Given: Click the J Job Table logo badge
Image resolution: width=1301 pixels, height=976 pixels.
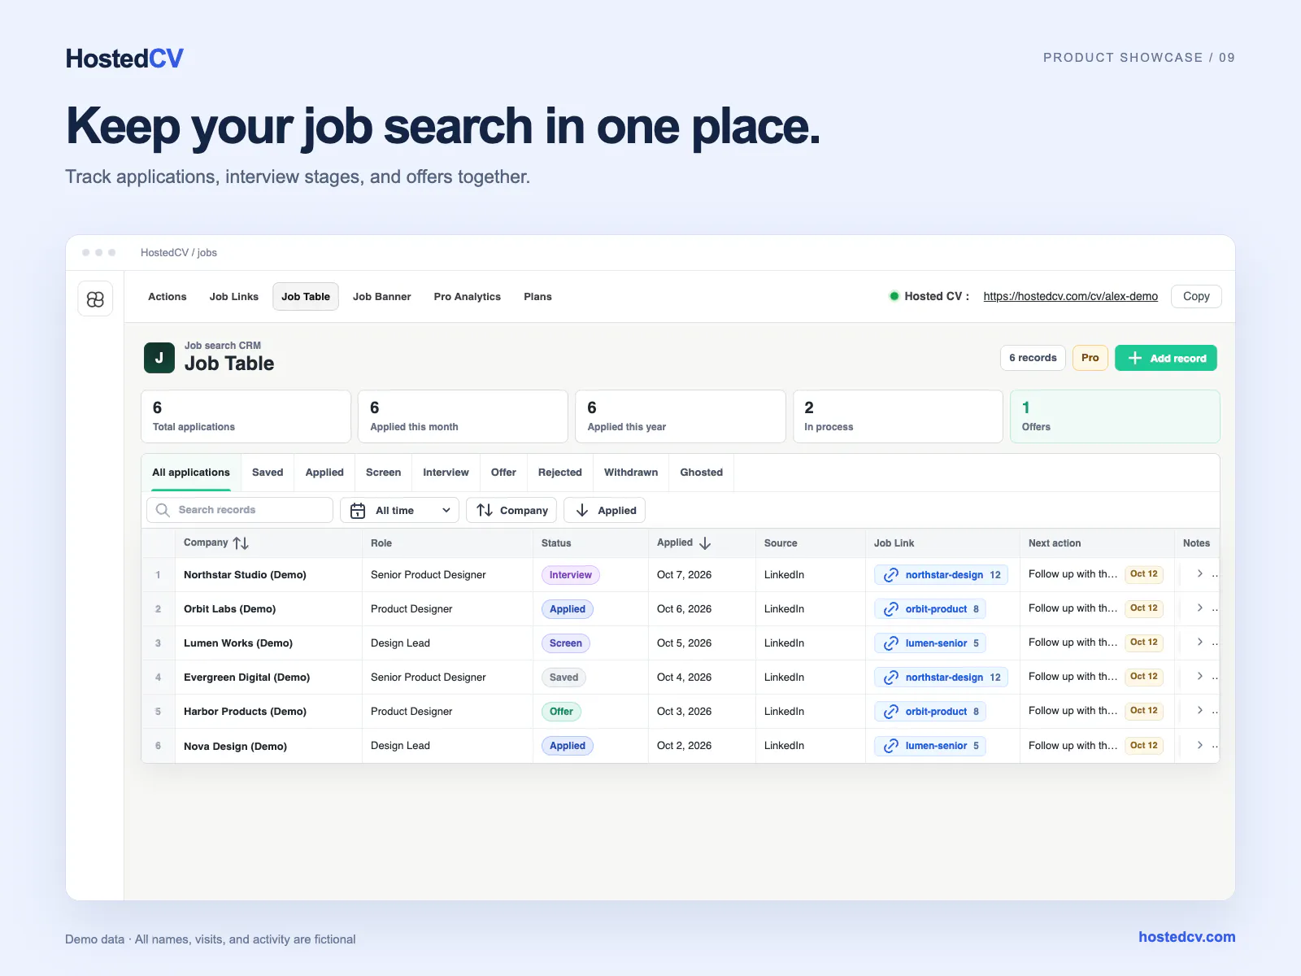Looking at the screenshot, I should click(159, 358).
